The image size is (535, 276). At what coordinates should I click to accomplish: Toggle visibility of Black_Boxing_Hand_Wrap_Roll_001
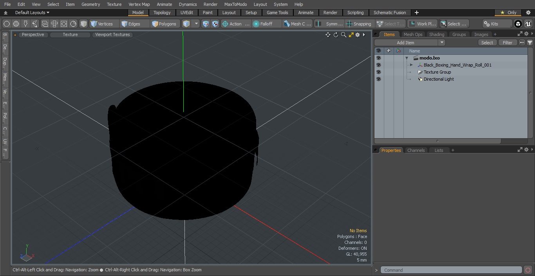click(378, 65)
